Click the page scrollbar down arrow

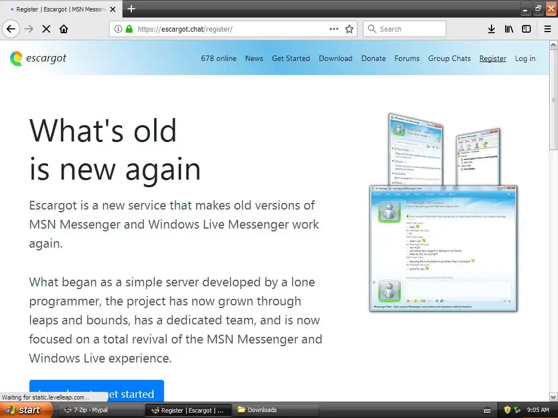pyautogui.click(x=554, y=397)
